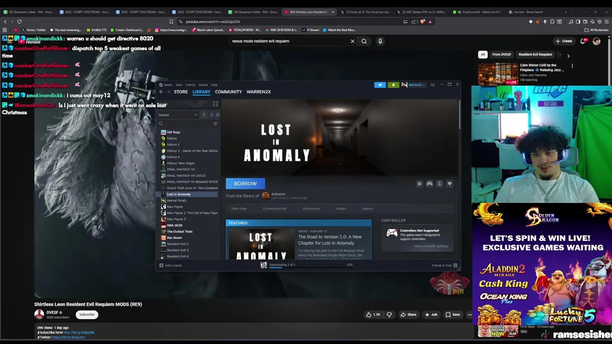The width and height of the screenshot is (612, 344).
Task: Select the From DVESF filter chip
Action: click(502, 54)
